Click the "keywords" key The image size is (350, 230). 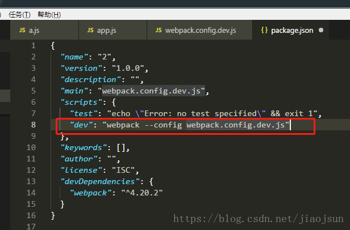(84, 148)
